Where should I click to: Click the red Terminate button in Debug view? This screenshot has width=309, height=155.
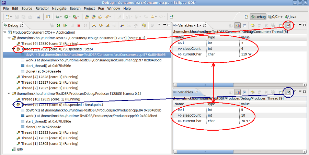pyautogui.click(x=79, y=25)
